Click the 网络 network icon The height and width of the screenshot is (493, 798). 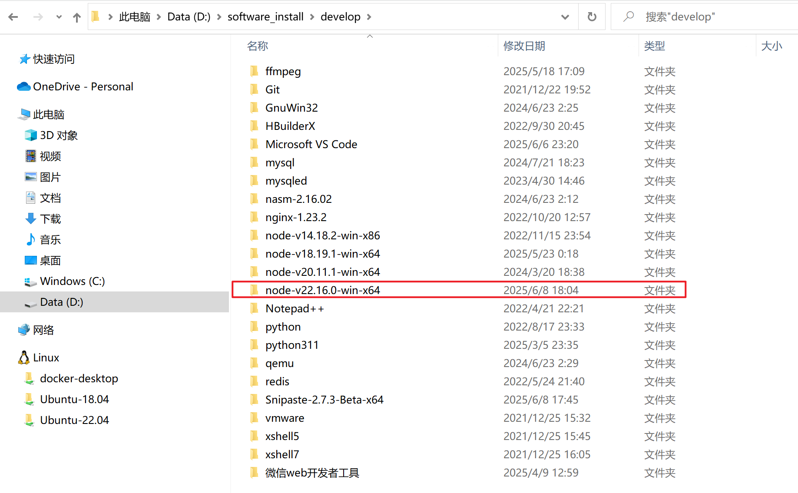(24, 330)
